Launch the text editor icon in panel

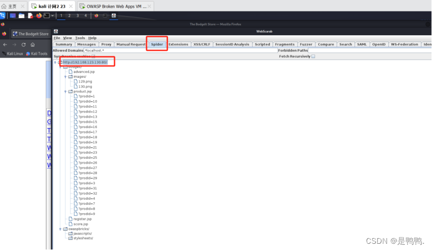click(x=30, y=16)
